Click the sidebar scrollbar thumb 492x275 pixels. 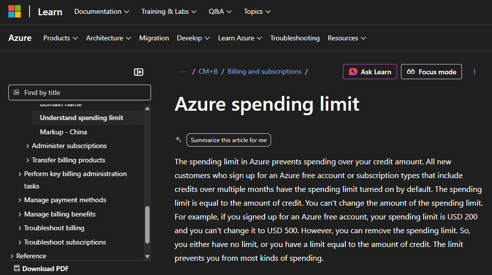(x=147, y=224)
